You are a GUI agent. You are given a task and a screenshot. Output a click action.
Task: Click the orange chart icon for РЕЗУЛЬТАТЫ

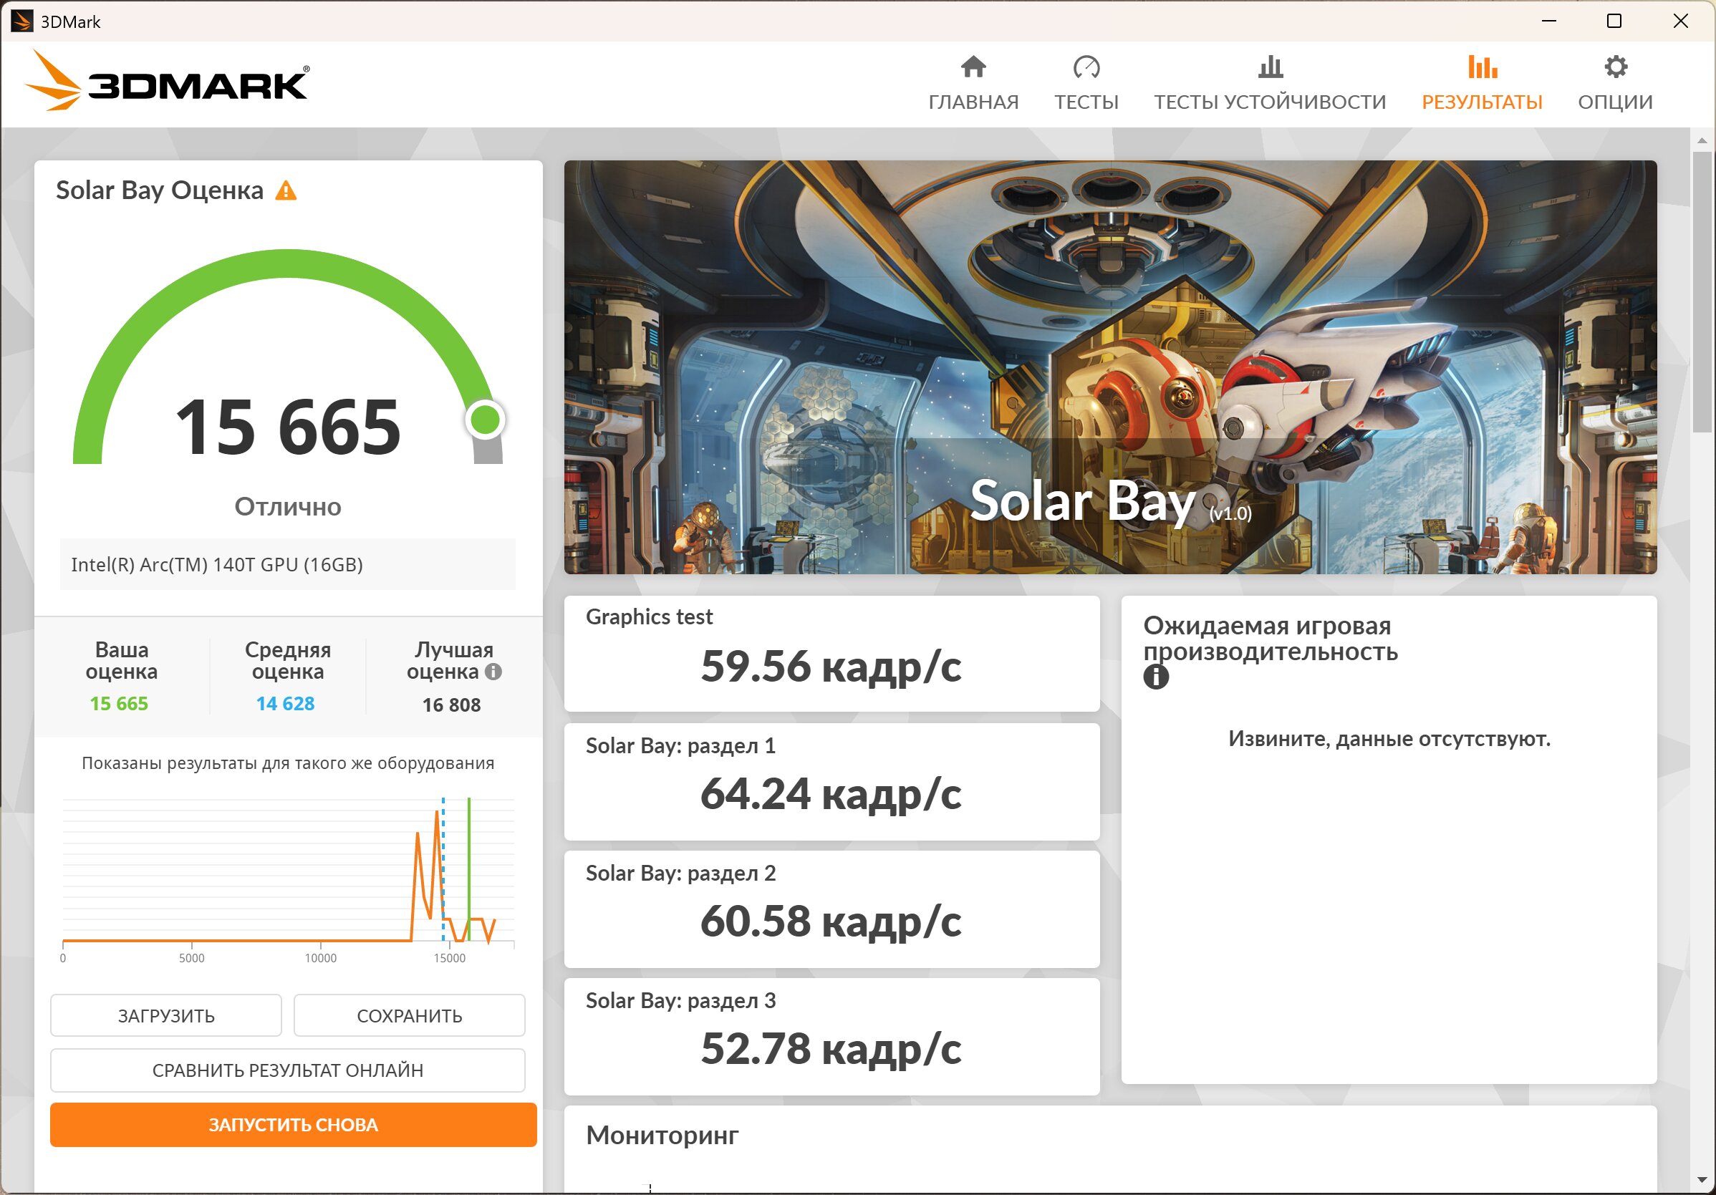(1481, 67)
